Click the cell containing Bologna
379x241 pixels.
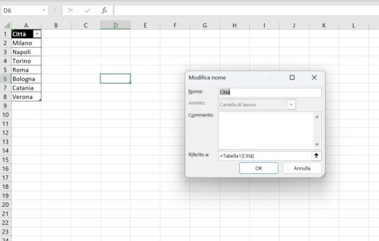click(x=26, y=79)
